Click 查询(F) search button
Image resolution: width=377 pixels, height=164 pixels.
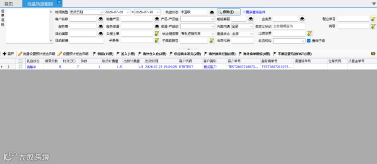click(228, 12)
